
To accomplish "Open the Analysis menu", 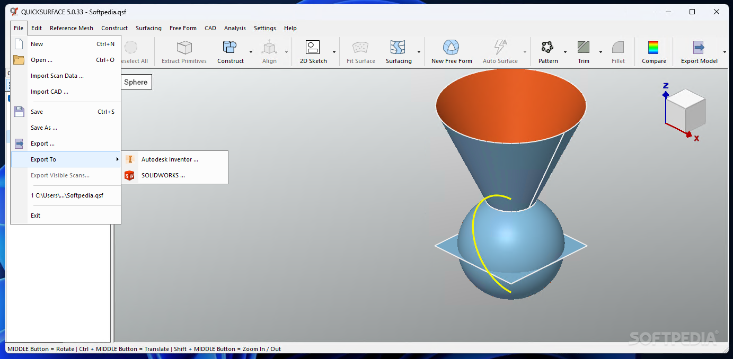I will tap(235, 28).
